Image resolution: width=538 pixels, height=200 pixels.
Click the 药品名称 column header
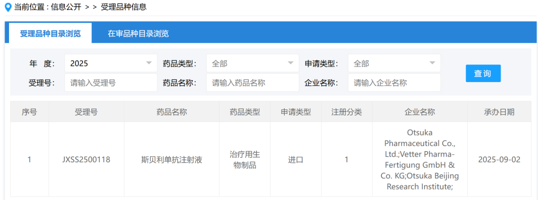coord(172,112)
